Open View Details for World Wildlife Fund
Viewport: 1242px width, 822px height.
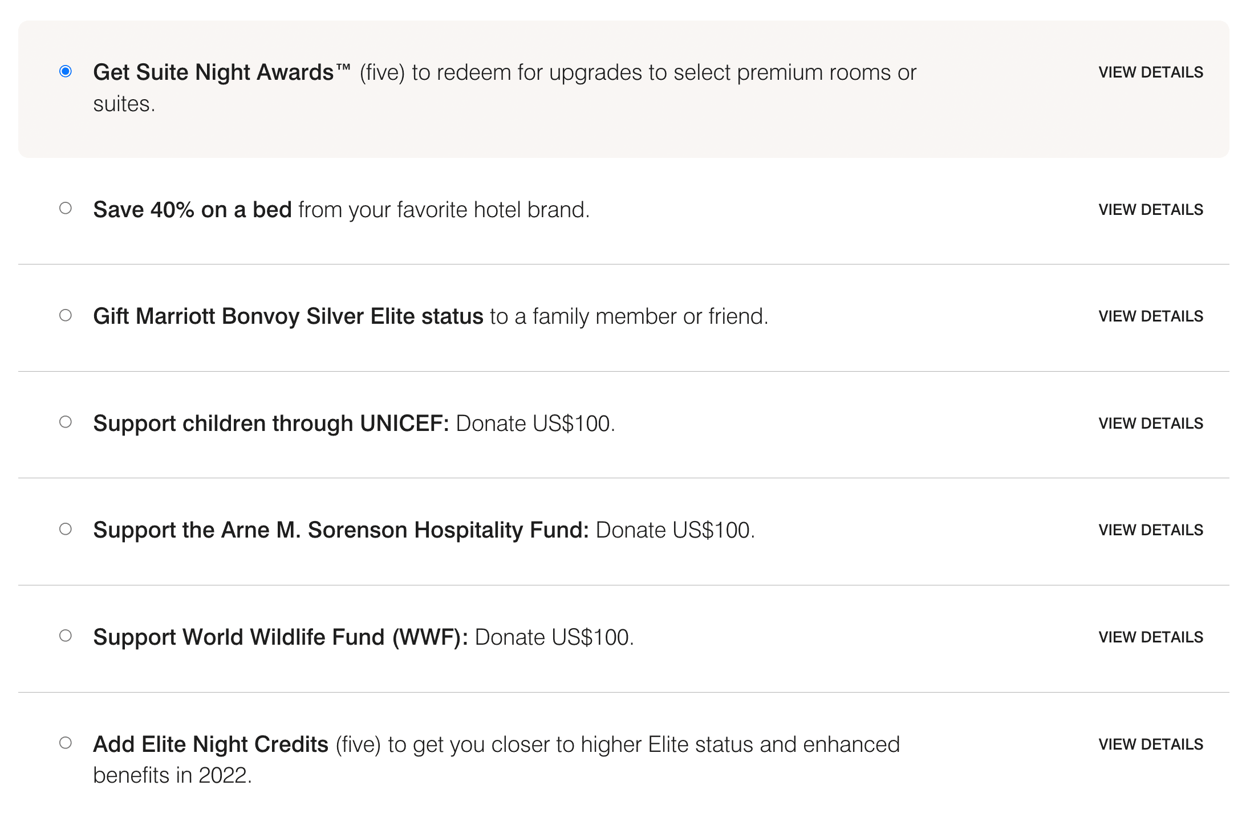tap(1150, 637)
